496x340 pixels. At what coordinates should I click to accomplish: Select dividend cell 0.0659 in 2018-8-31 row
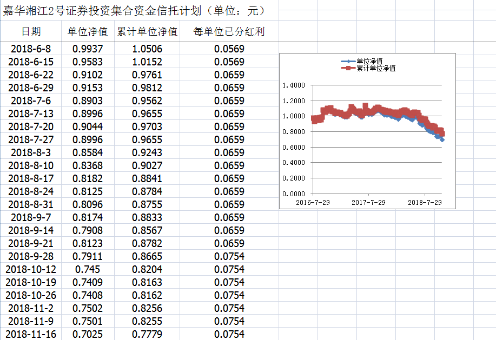point(229,204)
